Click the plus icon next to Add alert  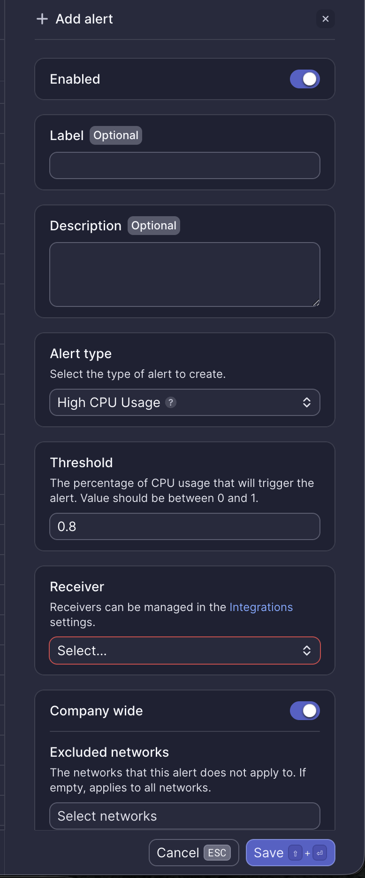(42, 19)
